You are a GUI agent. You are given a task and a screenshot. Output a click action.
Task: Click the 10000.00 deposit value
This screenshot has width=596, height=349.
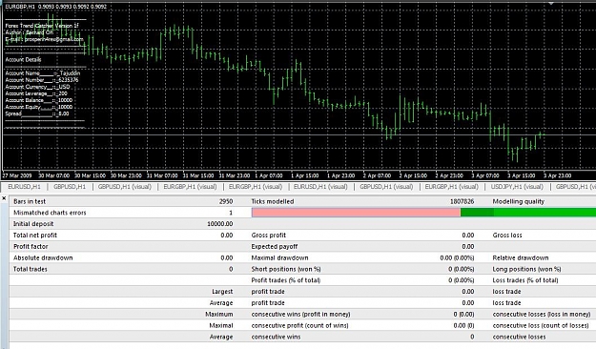point(220,224)
